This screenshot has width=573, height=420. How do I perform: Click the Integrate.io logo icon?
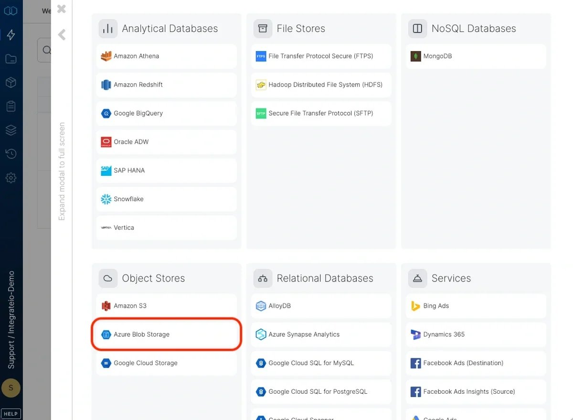(x=11, y=11)
